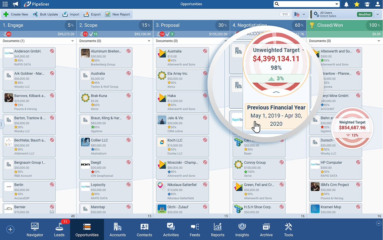Toggle the Modified filter badge
383x240 pixels.
(x=364, y=14)
